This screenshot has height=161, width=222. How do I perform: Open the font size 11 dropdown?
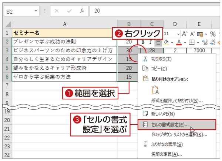178,34
